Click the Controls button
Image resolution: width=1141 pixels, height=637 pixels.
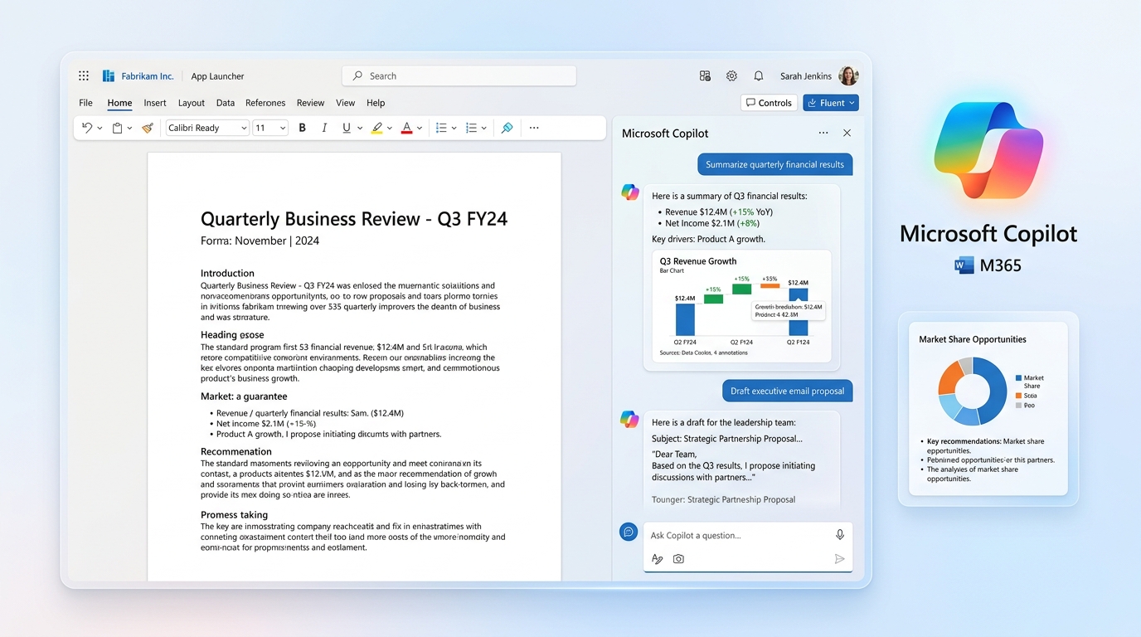pos(769,103)
